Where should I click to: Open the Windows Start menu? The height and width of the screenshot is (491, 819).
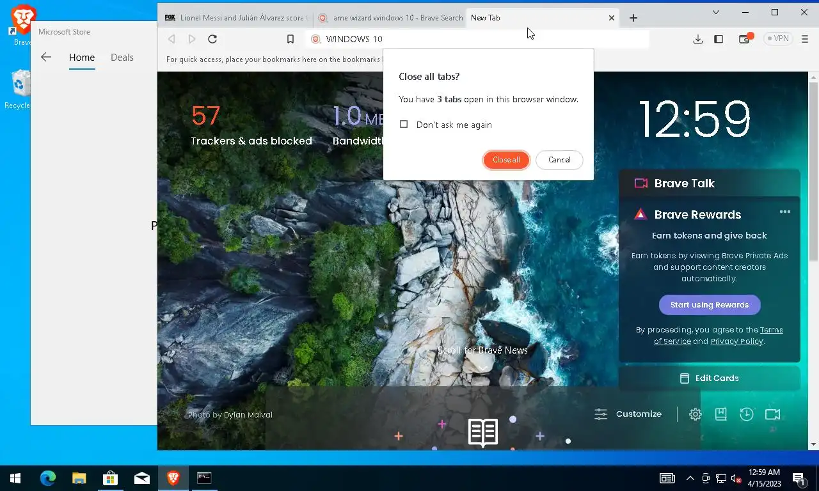[x=15, y=478]
